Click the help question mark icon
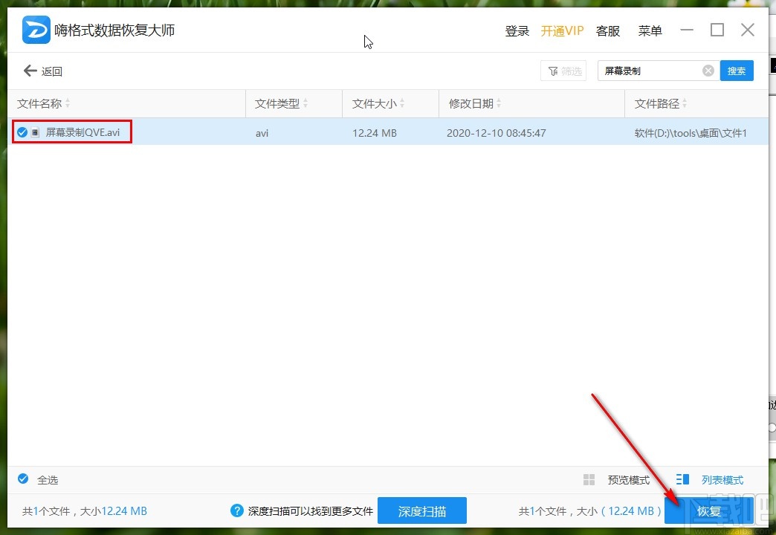 tap(237, 510)
